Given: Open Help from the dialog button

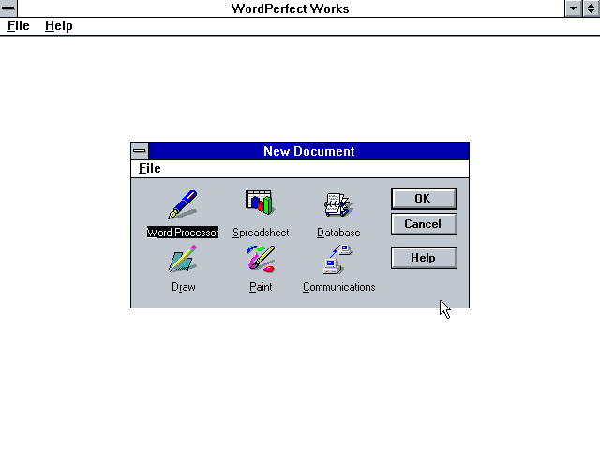Looking at the screenshot, I should [x=424, y=258].
